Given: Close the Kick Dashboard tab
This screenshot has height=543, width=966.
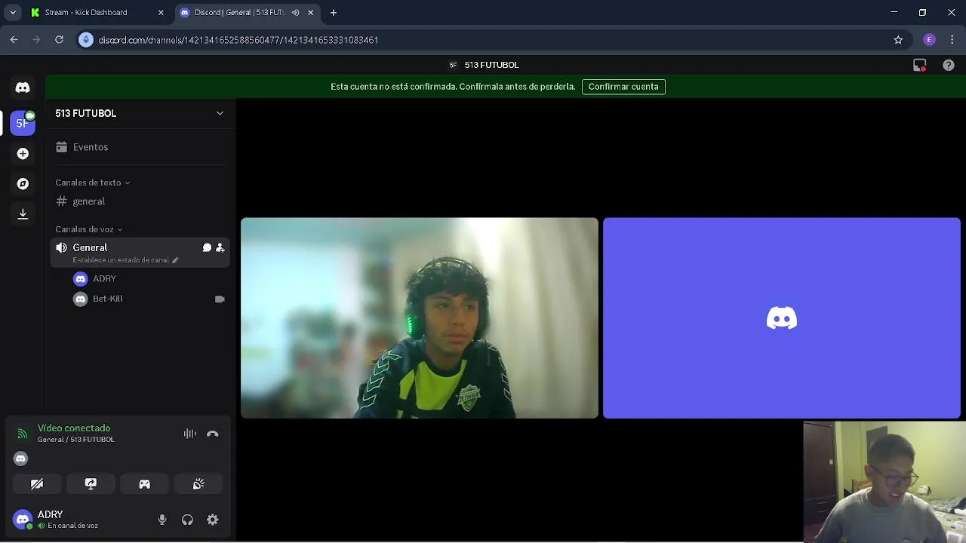Looking at the screenshot, I should coord(161,13).
